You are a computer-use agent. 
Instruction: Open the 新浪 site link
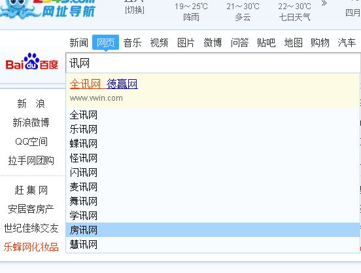click(31, 103)
